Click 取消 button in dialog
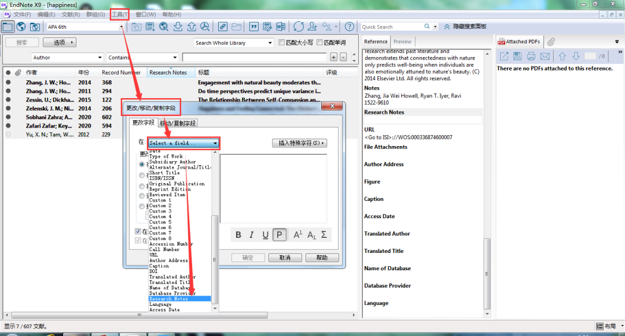625x336 pixels. pyautogui.click(x=285, y=257)
